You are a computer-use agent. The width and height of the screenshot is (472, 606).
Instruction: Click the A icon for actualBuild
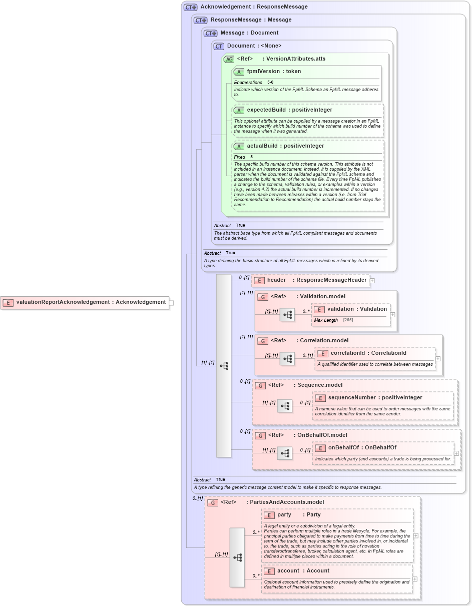[x=239, y=146]
